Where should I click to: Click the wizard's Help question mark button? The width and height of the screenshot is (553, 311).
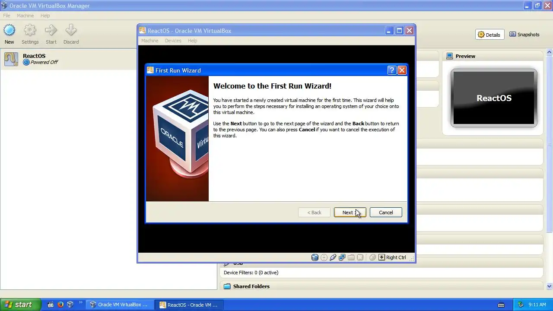392,70
